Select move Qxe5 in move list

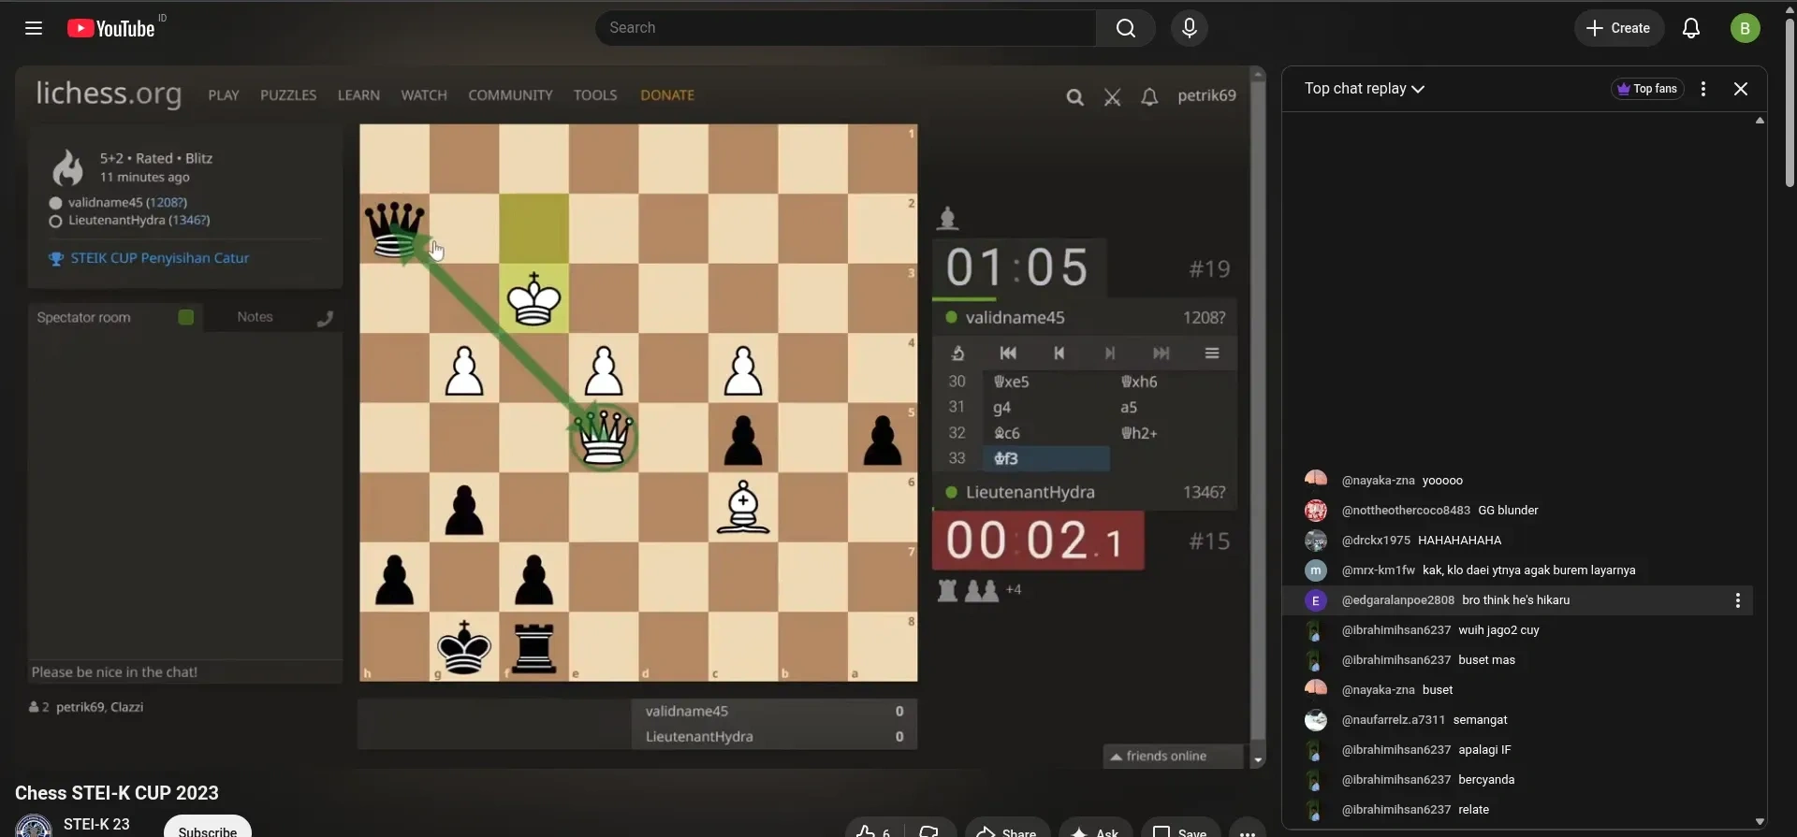(1046, 382)
